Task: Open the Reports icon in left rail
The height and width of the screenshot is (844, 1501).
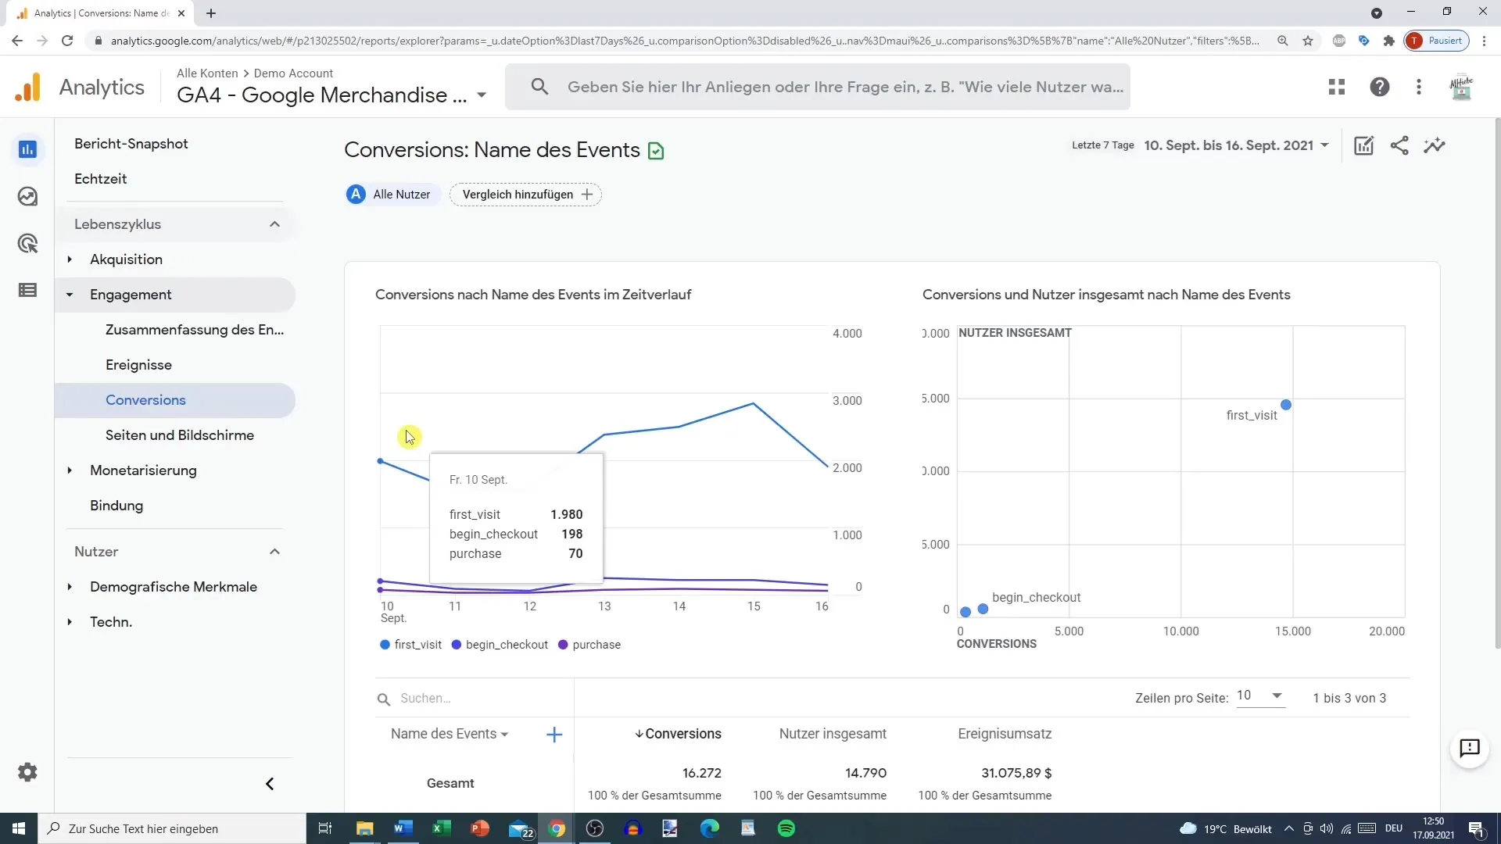Action: coord(27,149)
